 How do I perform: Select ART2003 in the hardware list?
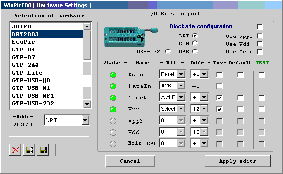(47, 34)
